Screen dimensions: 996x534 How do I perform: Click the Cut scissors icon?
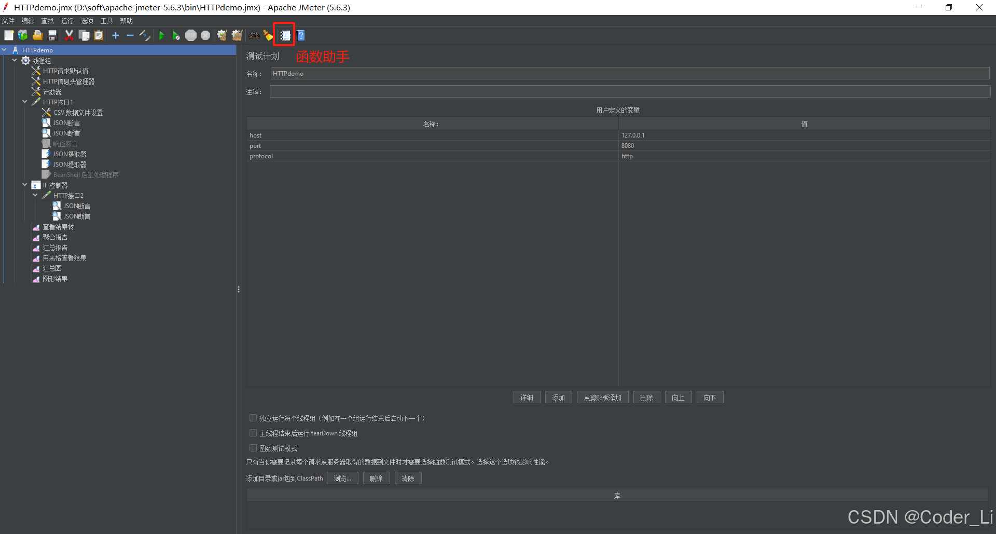[x=69, y=35]
